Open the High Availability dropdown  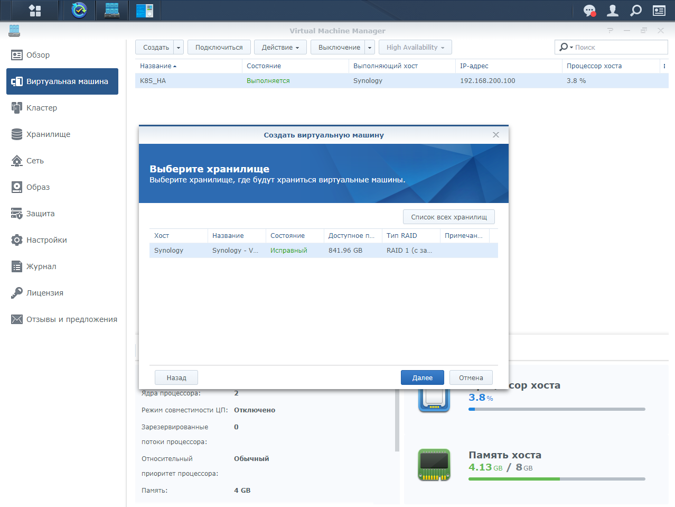pyautogui.click(x=415, y=47)
